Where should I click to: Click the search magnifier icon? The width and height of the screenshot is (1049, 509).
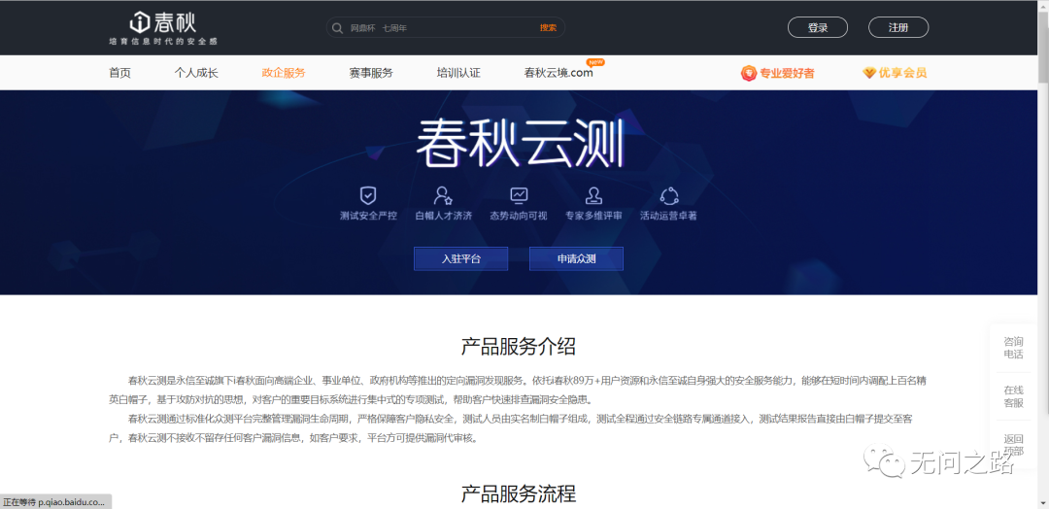click(337, 28)
